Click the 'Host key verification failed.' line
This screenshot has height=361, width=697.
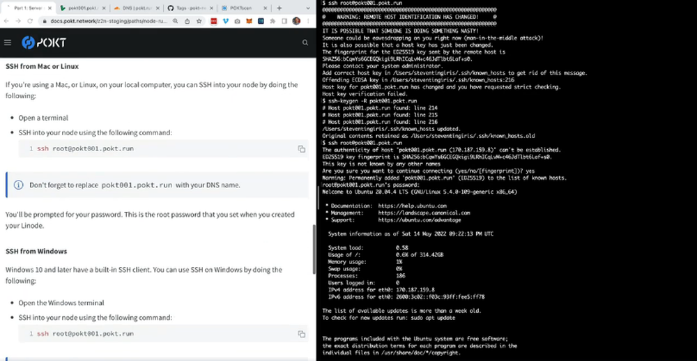[365, 94]
